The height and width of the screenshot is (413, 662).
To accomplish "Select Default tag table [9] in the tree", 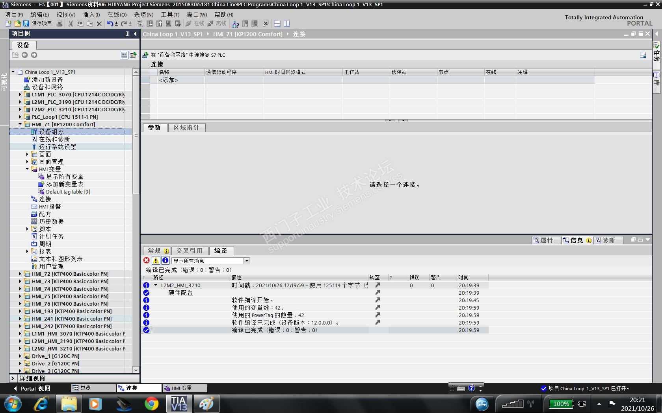I will pyautogui.click(x=68, y=192).
